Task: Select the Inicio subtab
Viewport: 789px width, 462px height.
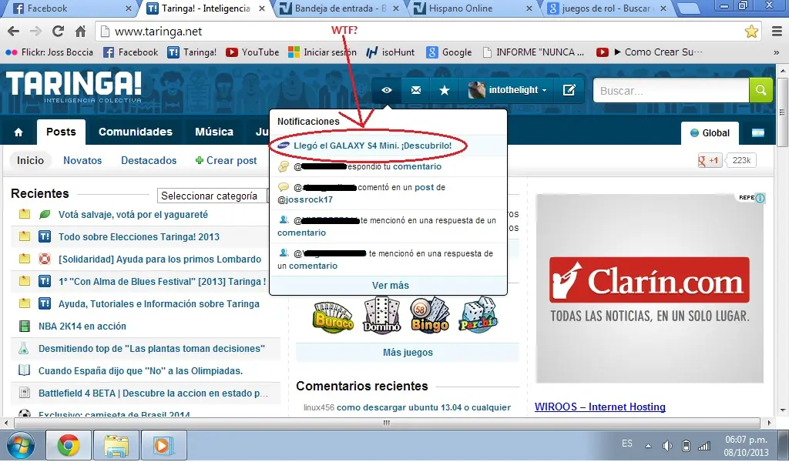Action: click(30, 160)
